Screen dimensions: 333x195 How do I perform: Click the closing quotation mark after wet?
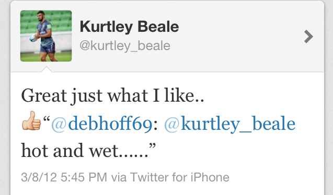pyautogui.click(x=153, y=146)
